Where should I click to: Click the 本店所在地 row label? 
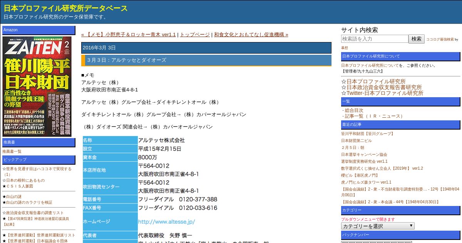[110, 170]
